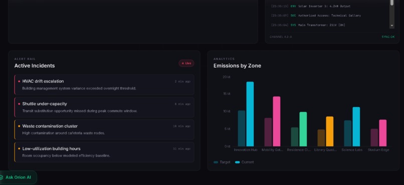The width and height of the screenshot is (404, 185).
Task: Click the '16 min ago' timestamp
Action: pyautogui.click(x=181, y=126)
